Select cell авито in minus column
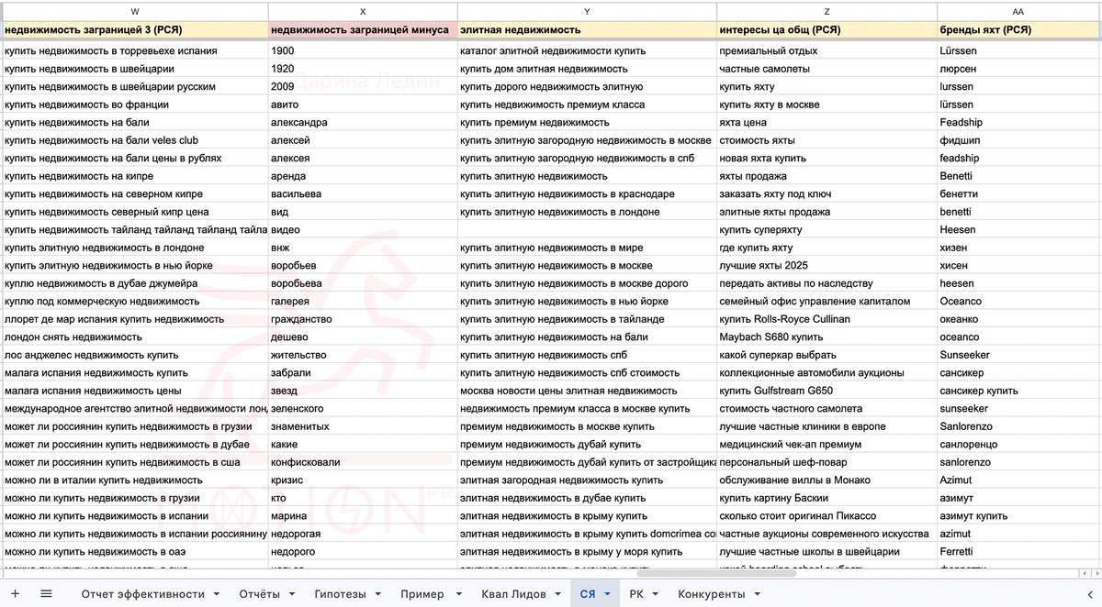The height and width of the screenshot is (607, 1102). click(363, 105)
